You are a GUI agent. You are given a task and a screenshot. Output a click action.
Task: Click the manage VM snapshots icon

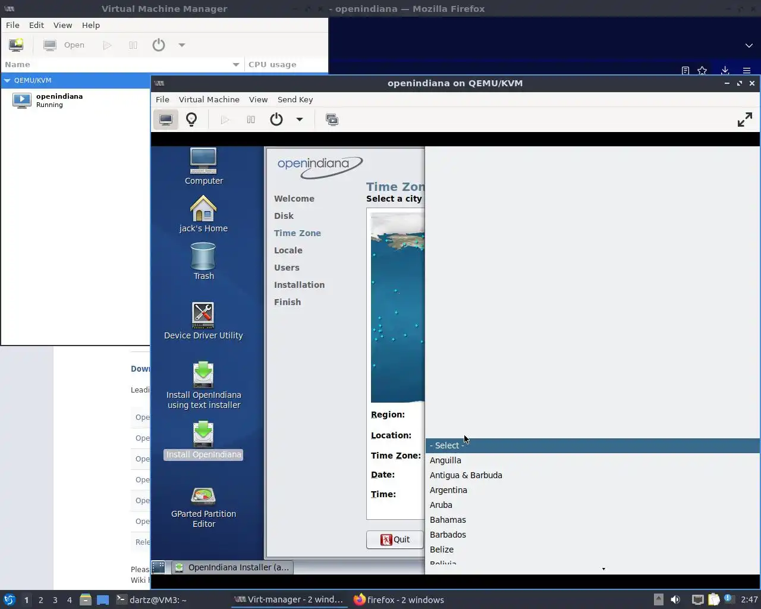click(332, 120)
